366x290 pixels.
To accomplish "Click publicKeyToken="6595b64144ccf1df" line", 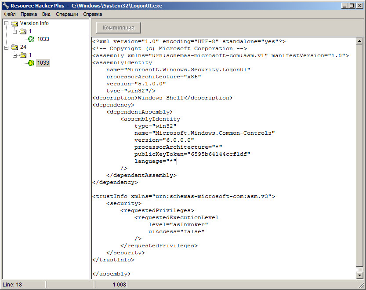I will 192,154.
